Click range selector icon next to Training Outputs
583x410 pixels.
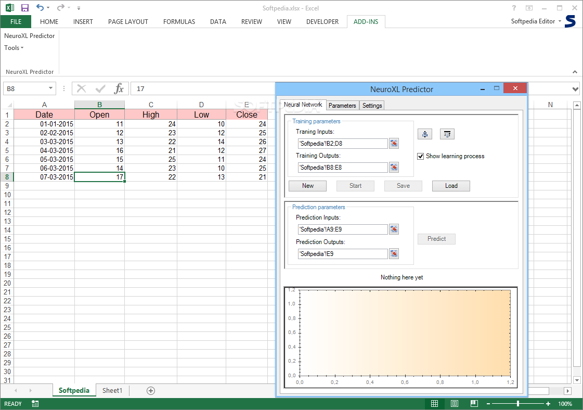(394, 168)
